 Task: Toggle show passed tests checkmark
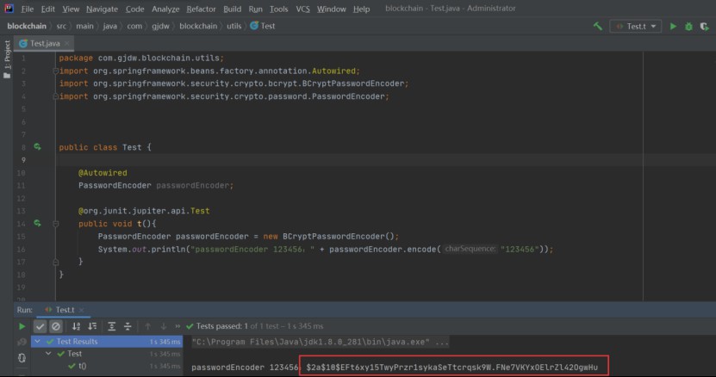40,326
